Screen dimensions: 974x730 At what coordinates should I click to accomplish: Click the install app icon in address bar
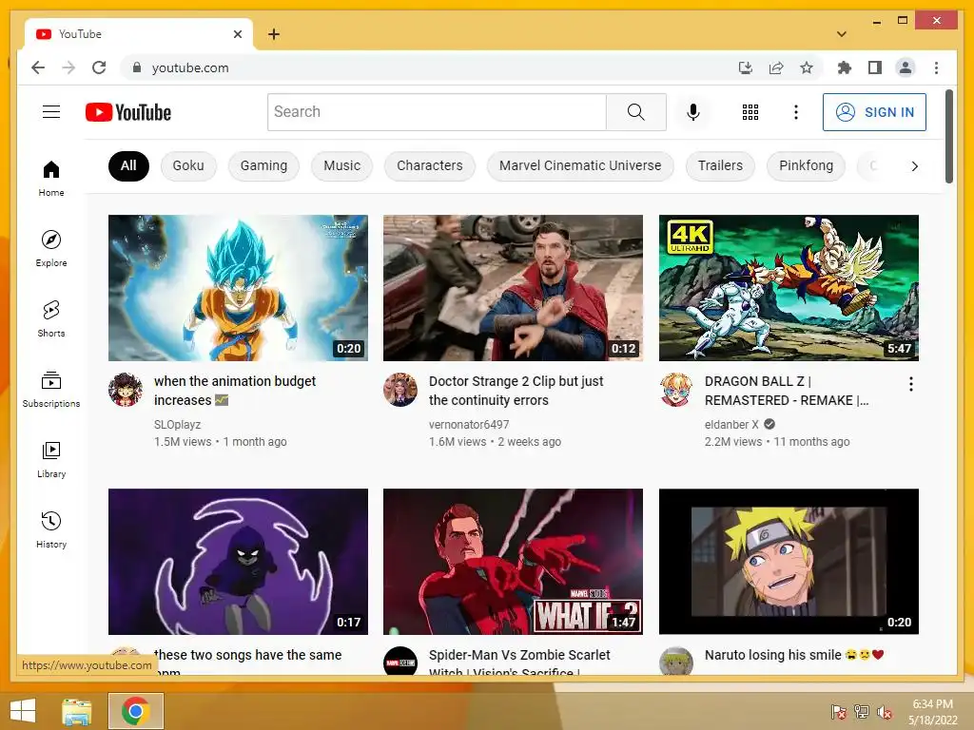[x=746, y=67]
